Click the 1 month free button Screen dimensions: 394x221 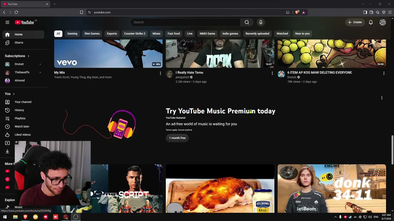click(177, 138)
